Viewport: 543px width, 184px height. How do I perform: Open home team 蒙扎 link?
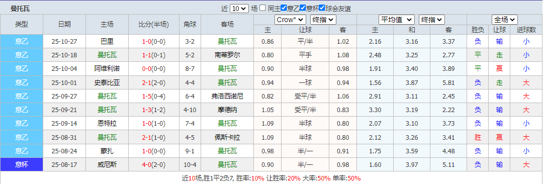(107, 151)
